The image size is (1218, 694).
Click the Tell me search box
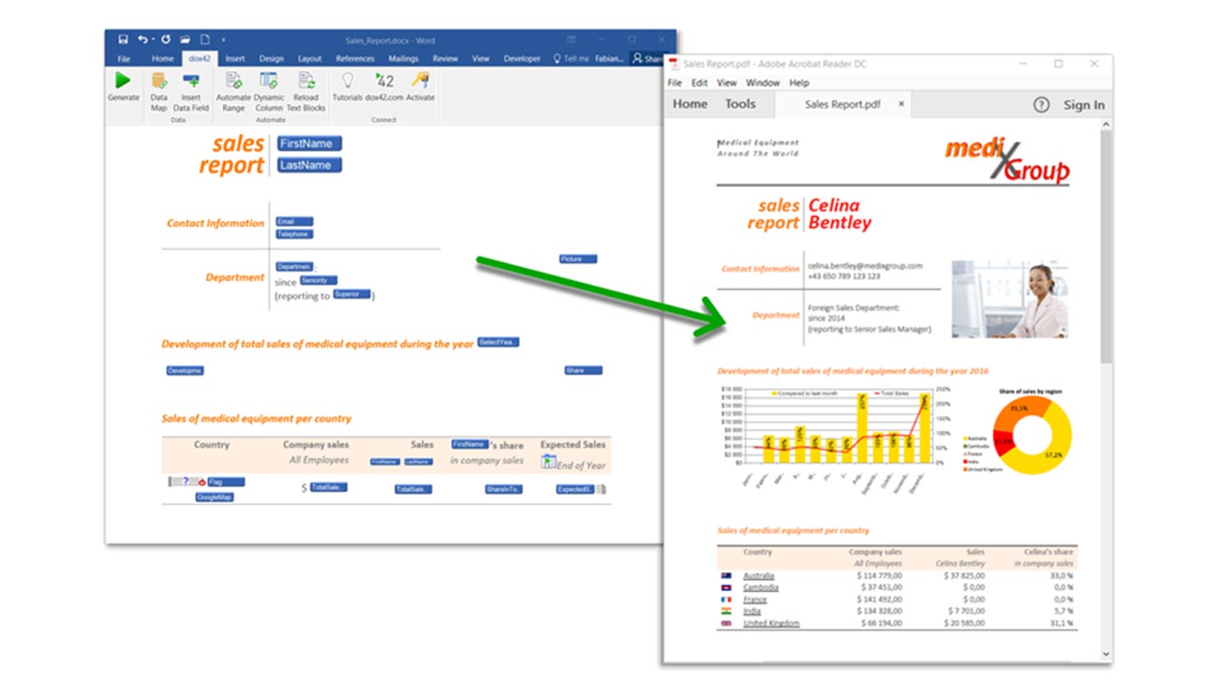(572, 58)
